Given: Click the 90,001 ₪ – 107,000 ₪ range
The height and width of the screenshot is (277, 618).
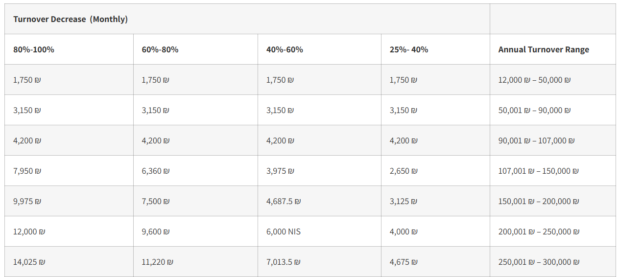Looking at the screenshot, I should [536, 140].
